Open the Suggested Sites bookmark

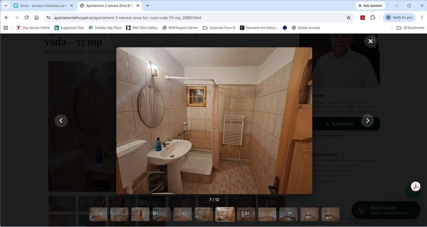(x=69, y=28)
